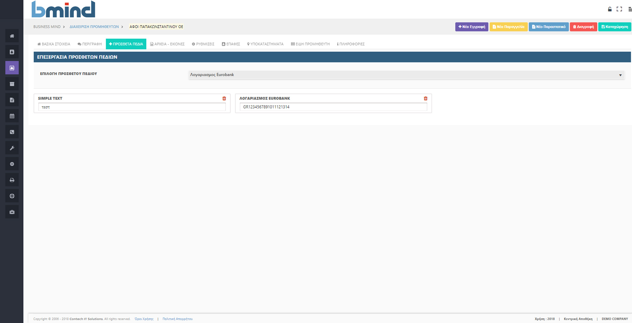Viewport: 632px width, 323px height.
Task: Click the DEMO COMPANY footer text
Action: 615,319
